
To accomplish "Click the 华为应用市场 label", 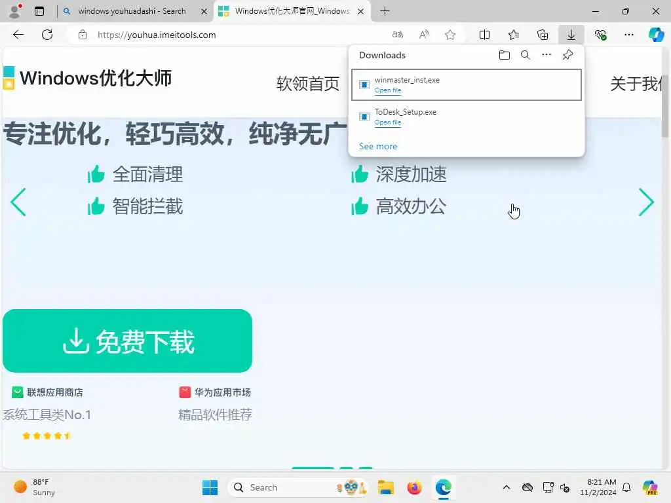I will [x=223, y=392].
